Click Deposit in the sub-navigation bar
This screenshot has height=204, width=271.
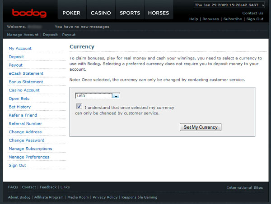50,35
